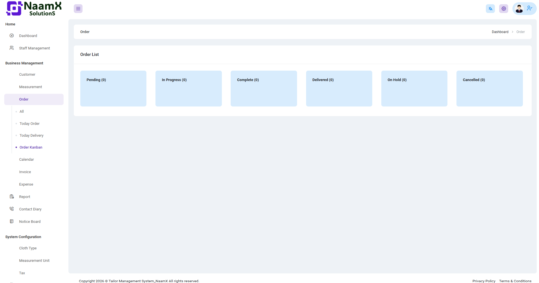Open Report menu label
539x283 pixels.
25,197
